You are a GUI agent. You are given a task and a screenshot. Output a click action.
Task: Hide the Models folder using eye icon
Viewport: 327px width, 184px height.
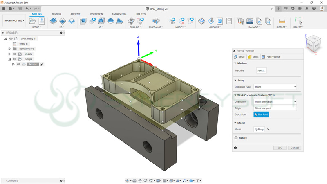pos(15,54)
